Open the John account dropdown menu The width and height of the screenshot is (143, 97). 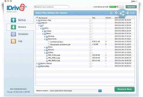click(134, 1)
